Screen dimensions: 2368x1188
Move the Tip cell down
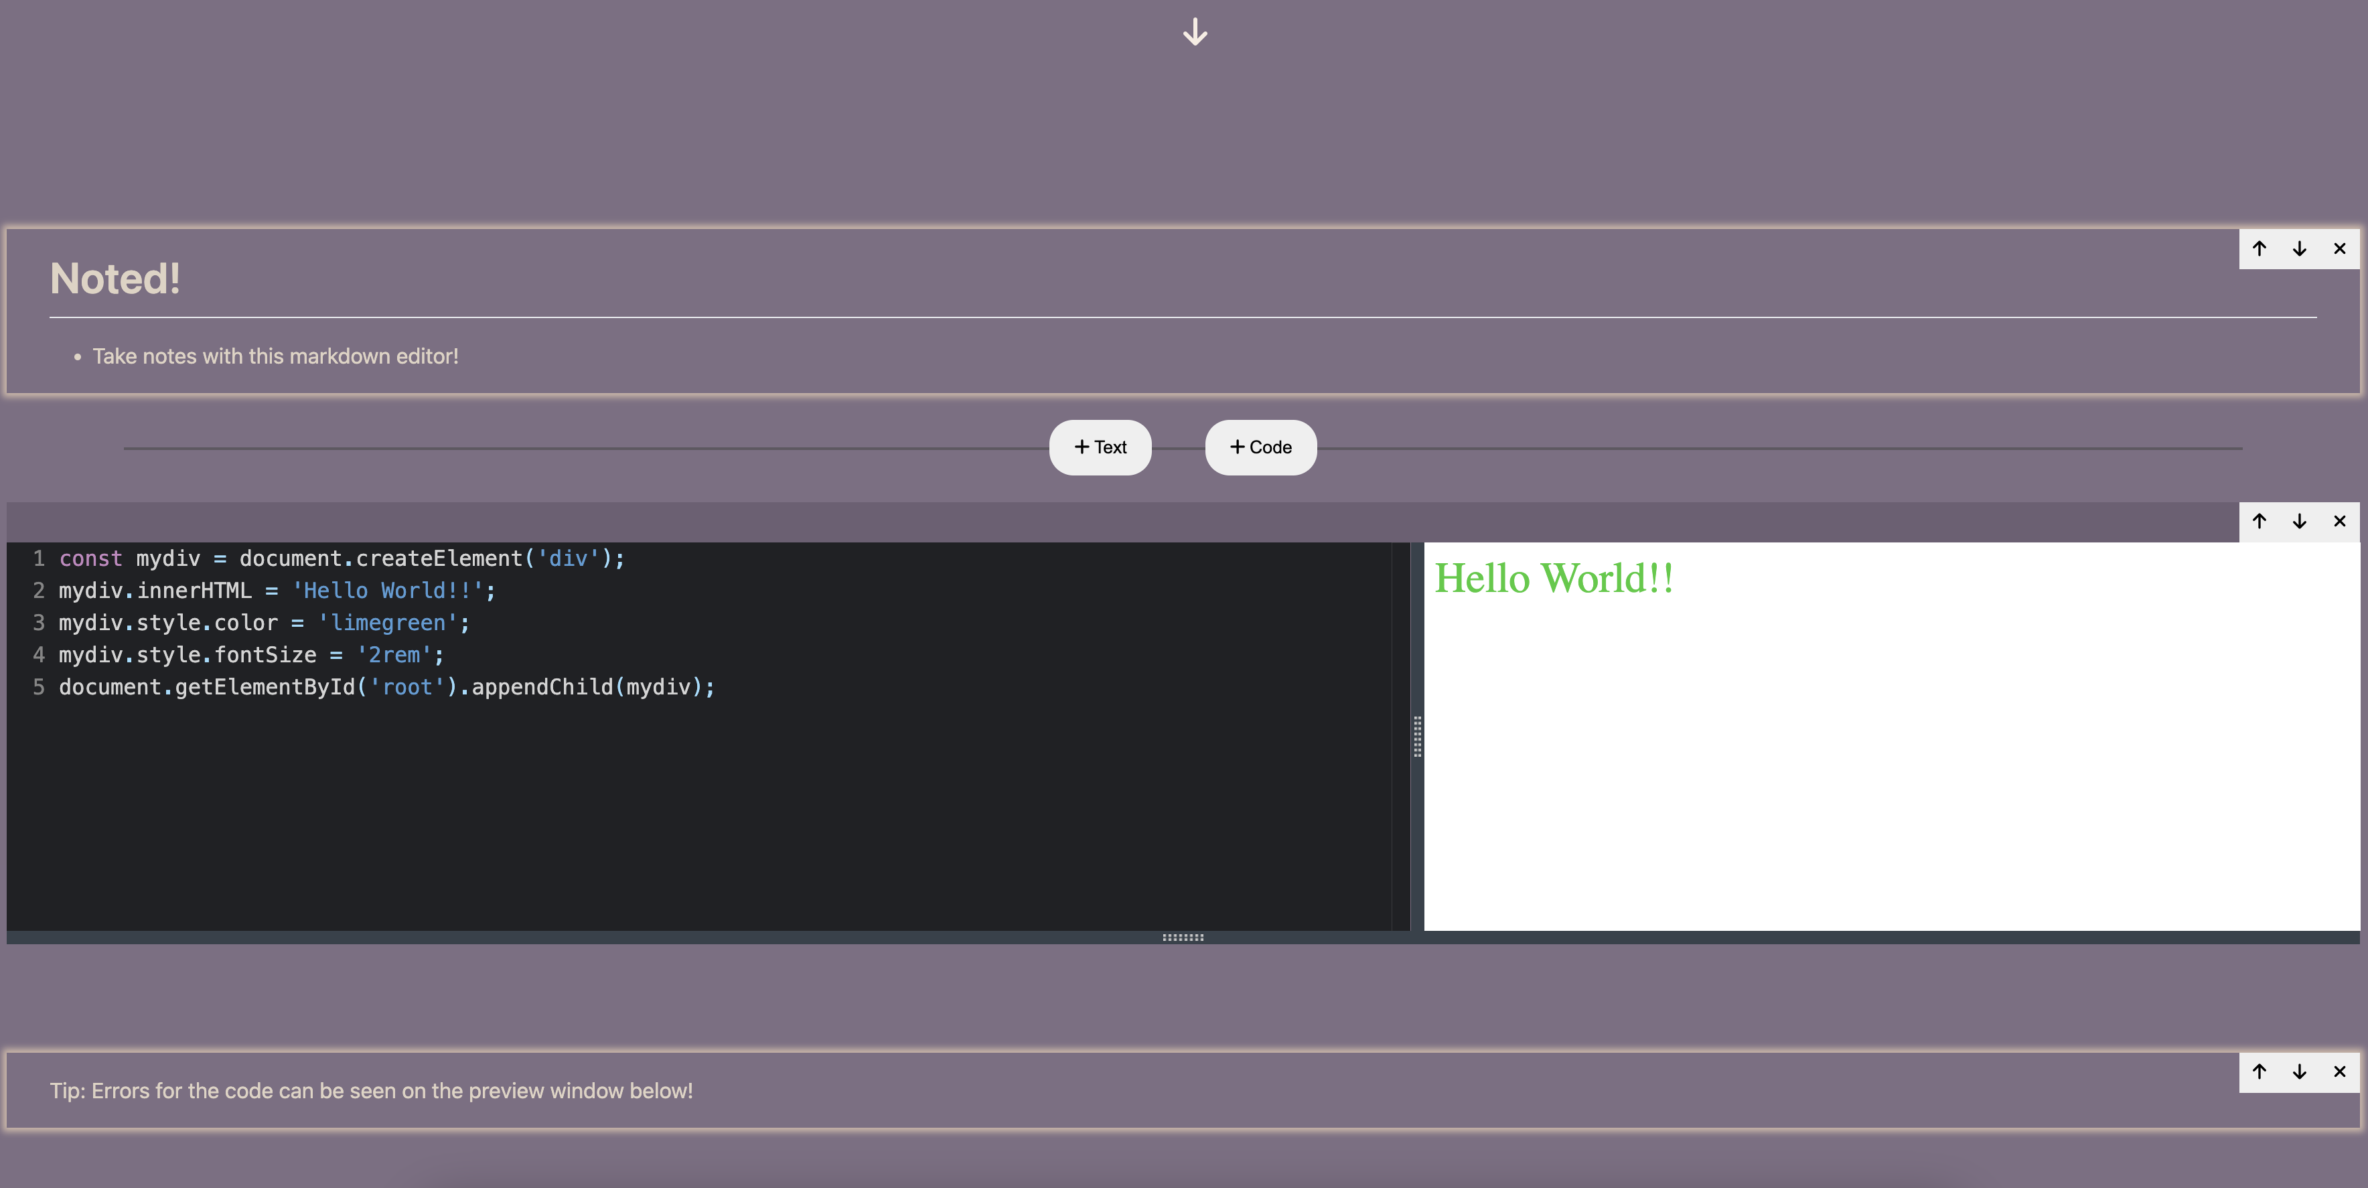click(x=2299, y=1072)
